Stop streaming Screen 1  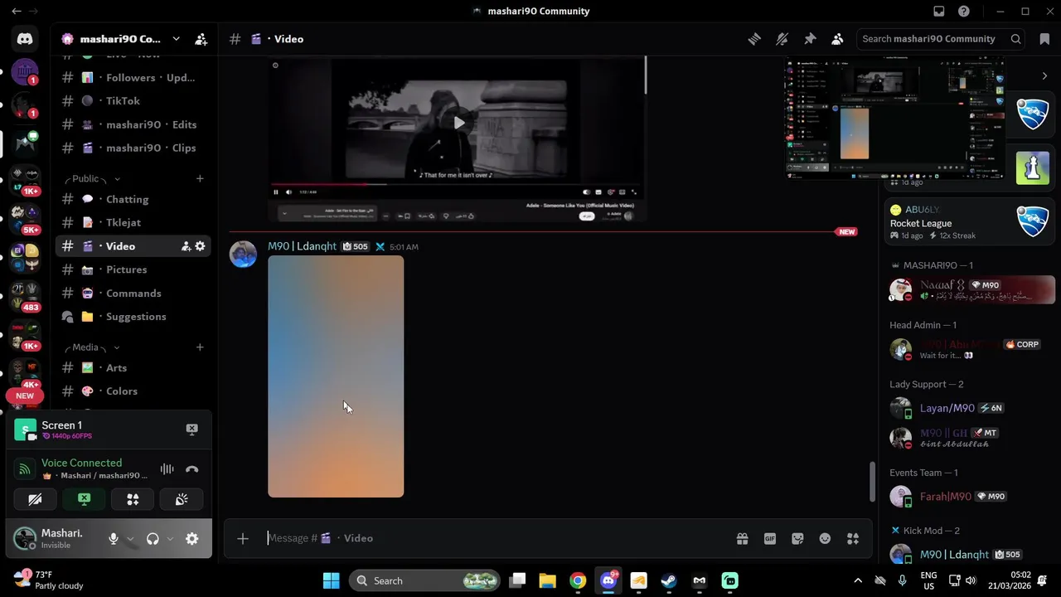pos(191,429)
